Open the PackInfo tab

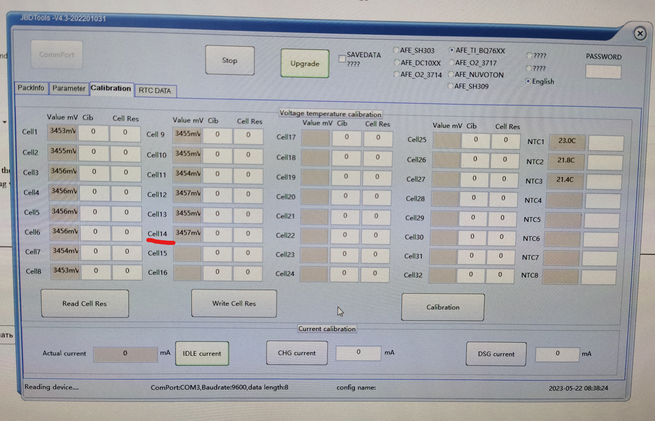[x=31, y=88]
